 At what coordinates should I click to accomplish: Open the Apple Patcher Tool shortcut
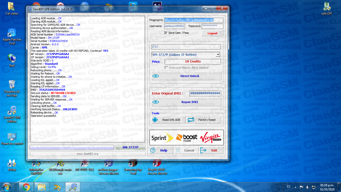coord(12,36)
